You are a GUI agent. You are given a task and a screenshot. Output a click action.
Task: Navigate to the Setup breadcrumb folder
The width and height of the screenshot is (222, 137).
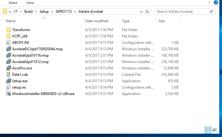(x=44, y=12)
